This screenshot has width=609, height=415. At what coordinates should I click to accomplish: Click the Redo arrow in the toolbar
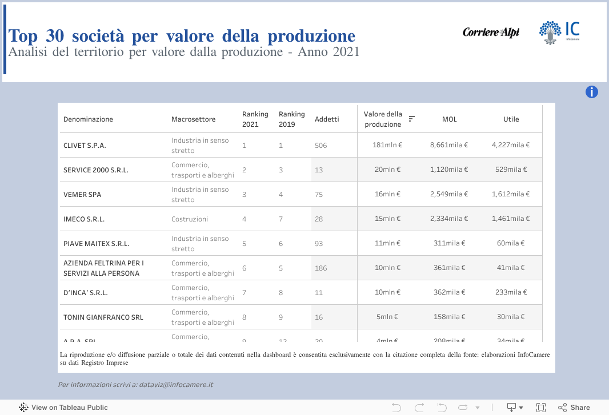pyautogui.click(x=419, y=407)
